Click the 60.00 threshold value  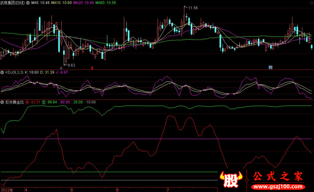coord(65,102)
